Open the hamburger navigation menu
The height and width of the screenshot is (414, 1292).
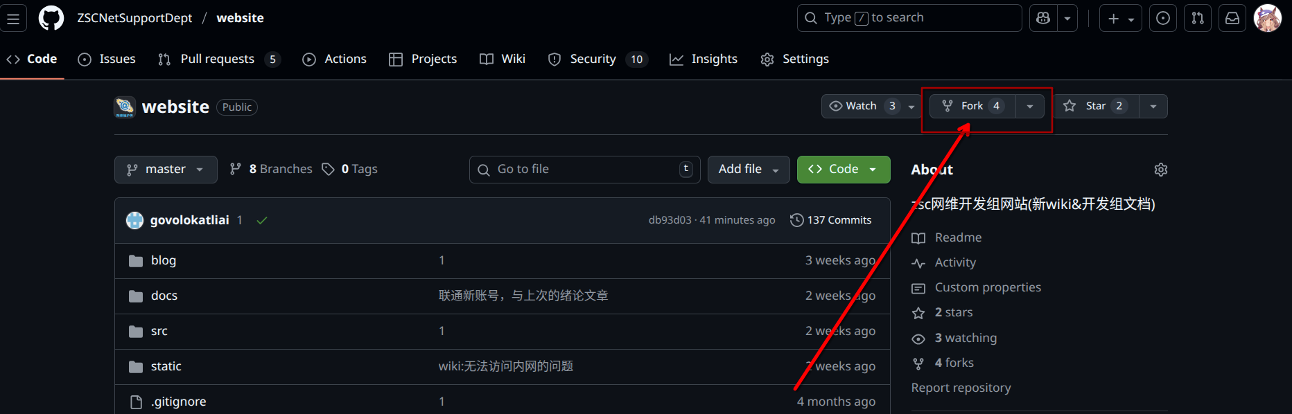[13, 19]
